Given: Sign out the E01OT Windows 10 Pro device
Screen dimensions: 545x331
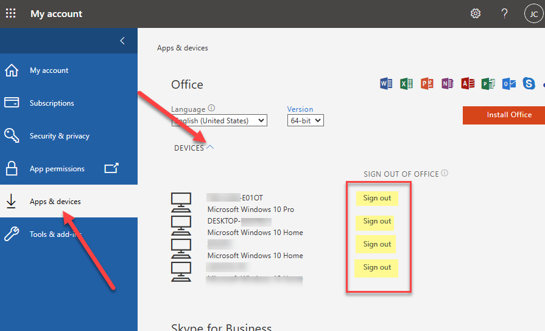Looking at the screenshot, I should [x=377, y=198].
